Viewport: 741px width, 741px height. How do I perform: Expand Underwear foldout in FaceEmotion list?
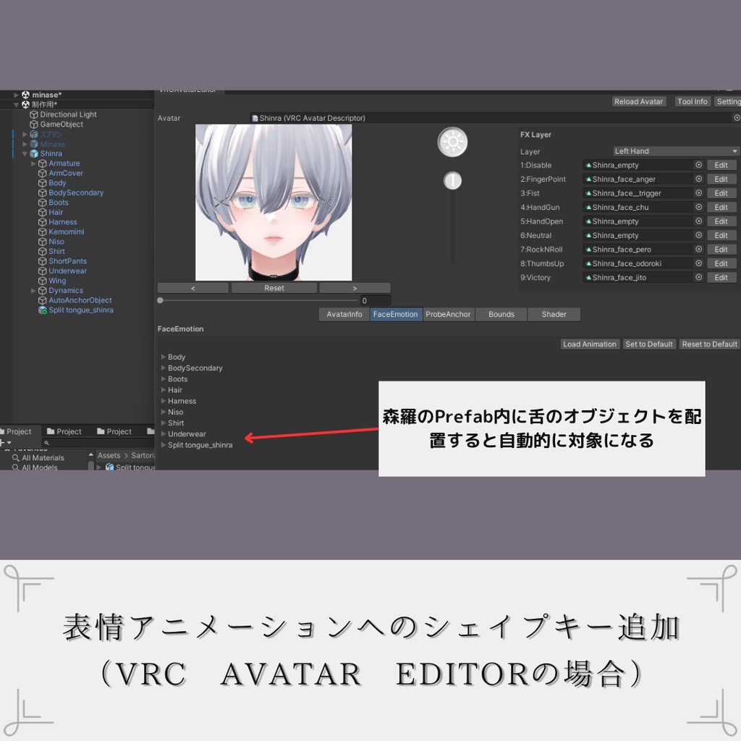coord(164,434)
